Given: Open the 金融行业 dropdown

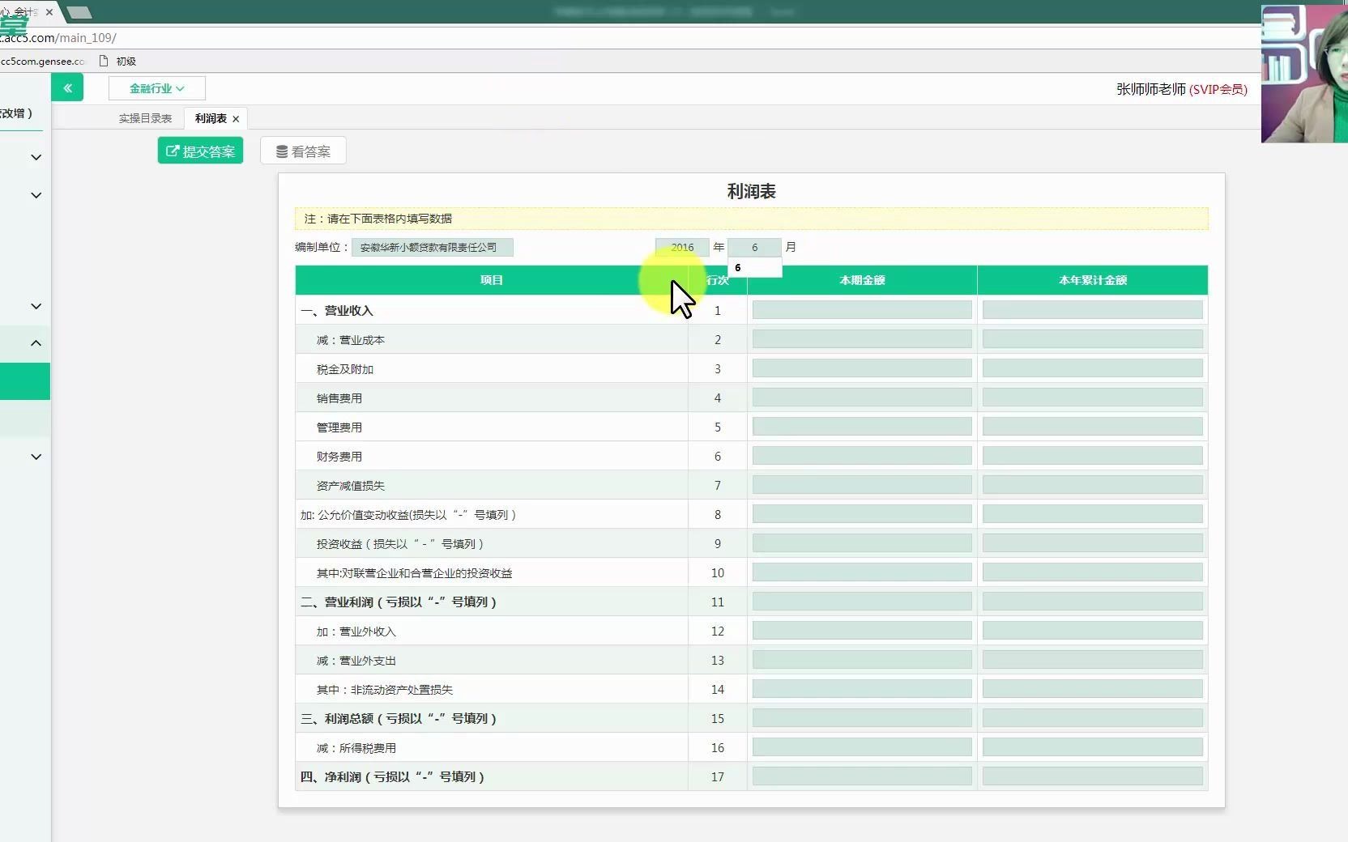Looking at the screenshot, I should (x=156, y=88).
